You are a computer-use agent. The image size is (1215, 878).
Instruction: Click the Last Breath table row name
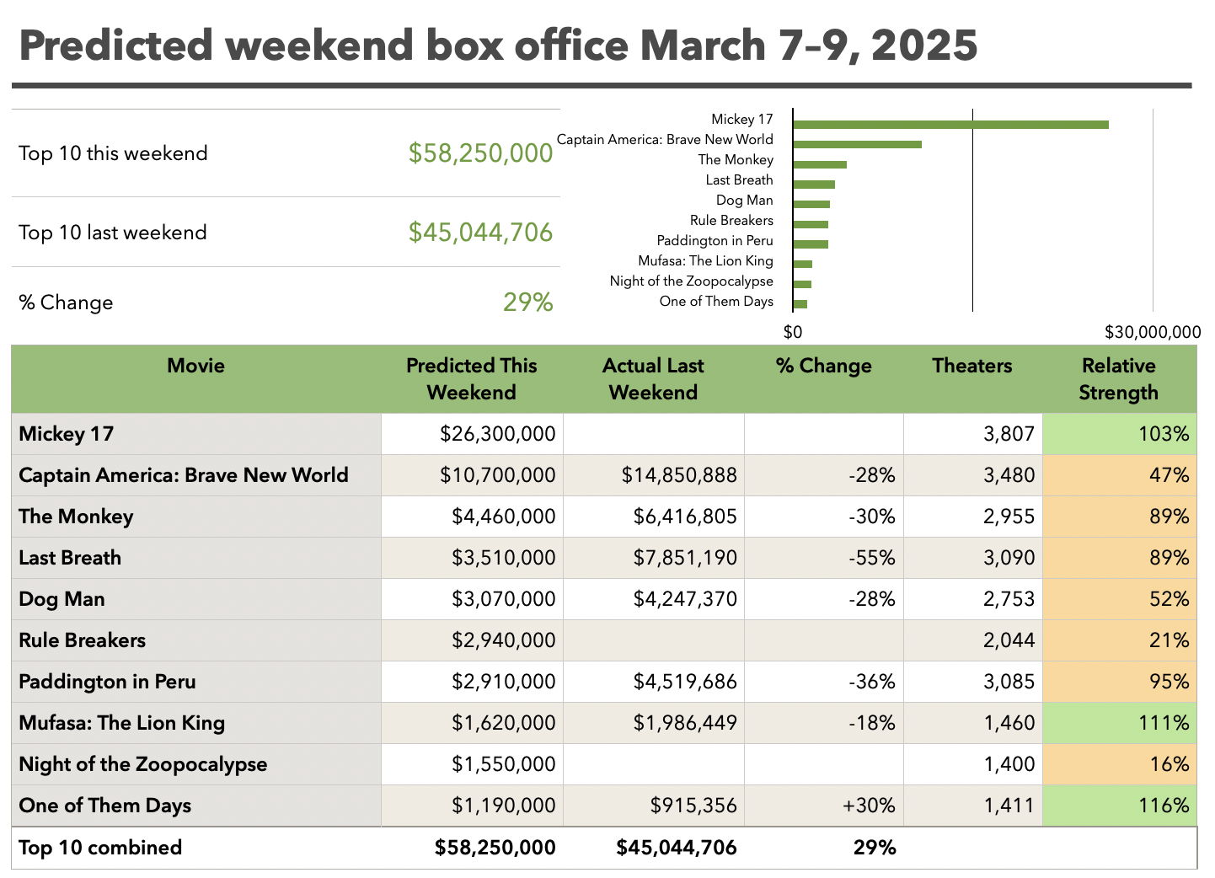click(196, 558)
